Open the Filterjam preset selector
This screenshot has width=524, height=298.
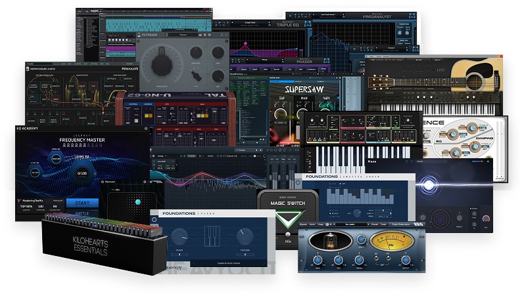pos(183,35)
